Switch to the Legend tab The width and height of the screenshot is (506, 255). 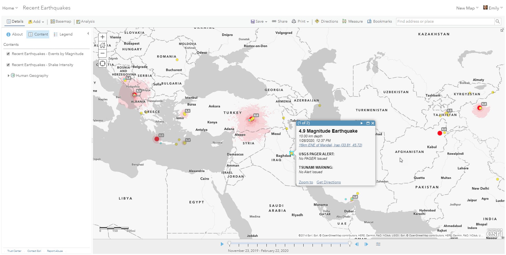point(63,34)
